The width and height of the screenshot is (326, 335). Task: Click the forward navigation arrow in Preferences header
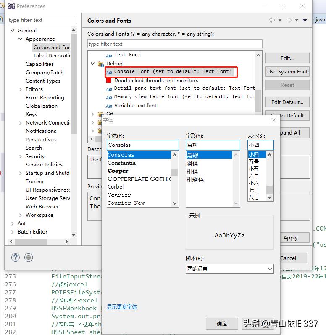289,20
